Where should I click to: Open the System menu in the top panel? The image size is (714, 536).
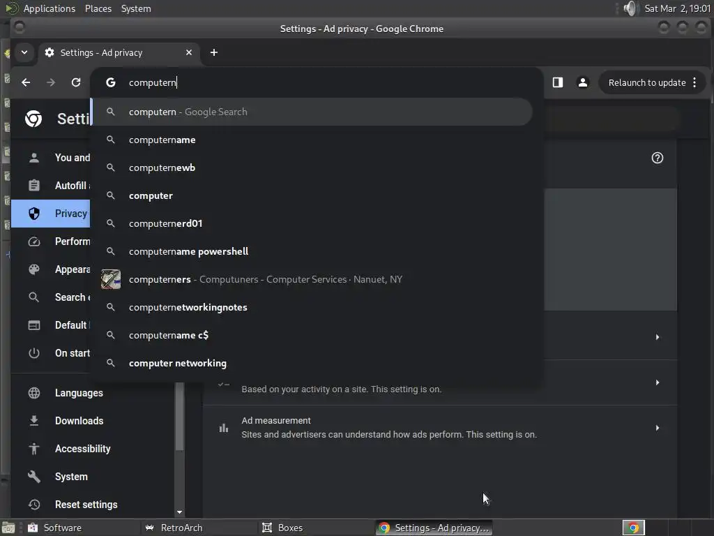(x=136, y=8)
